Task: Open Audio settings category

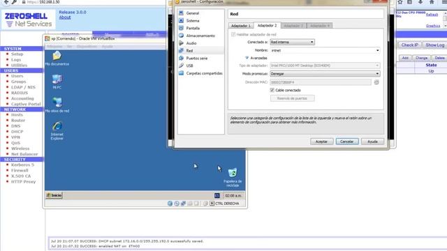Action: click(191, 43)
